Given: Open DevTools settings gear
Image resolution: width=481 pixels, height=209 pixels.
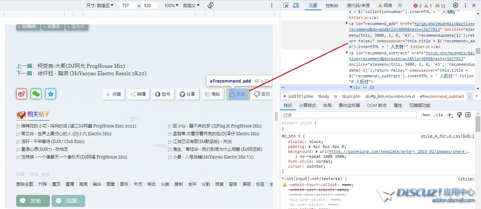Looking at the screenshot, I should click(x=456, y=5).
